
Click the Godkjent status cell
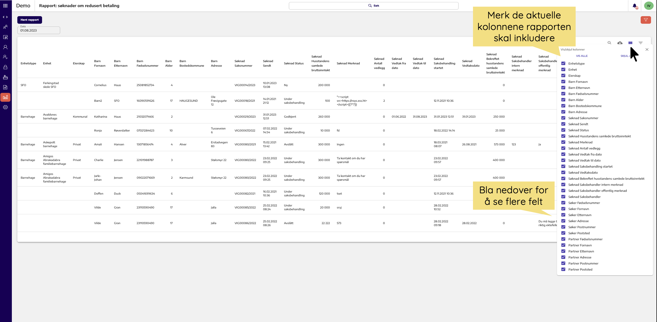click(x=290, y=117)
